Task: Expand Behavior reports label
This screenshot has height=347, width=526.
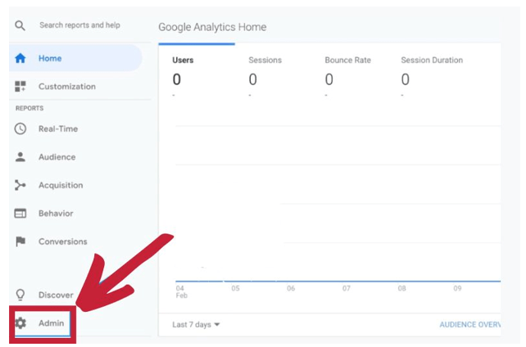Action: [56, 214]
